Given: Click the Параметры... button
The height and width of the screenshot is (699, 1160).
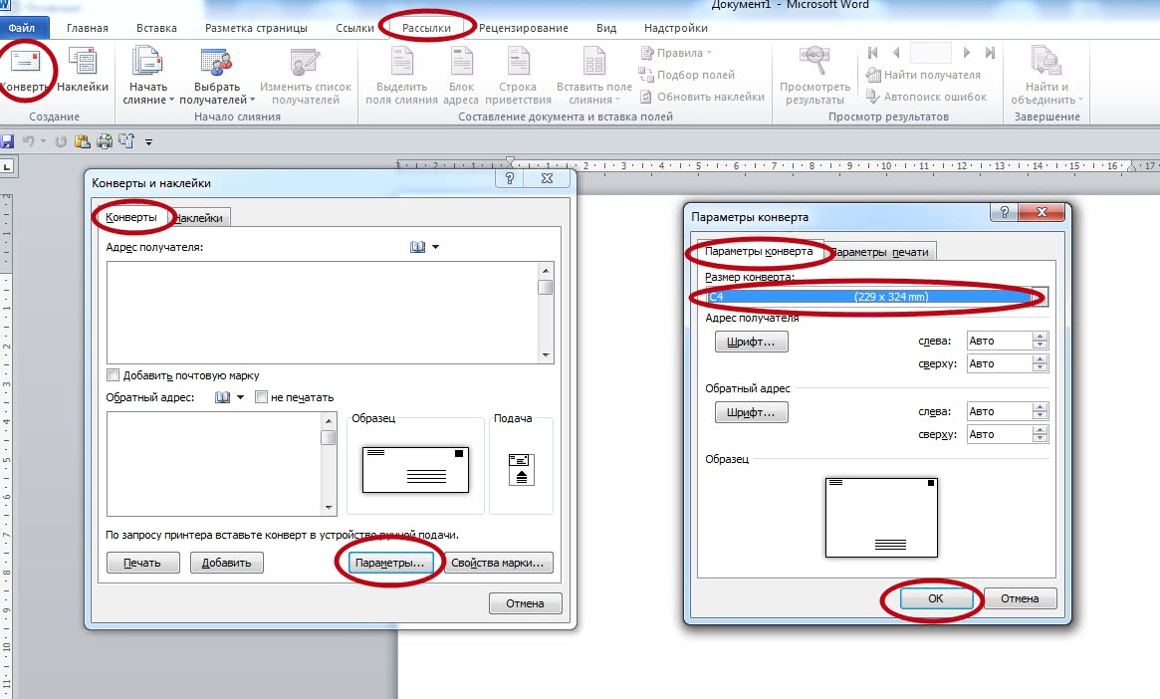Looking at the screenshot, I should tap(389, 563).
